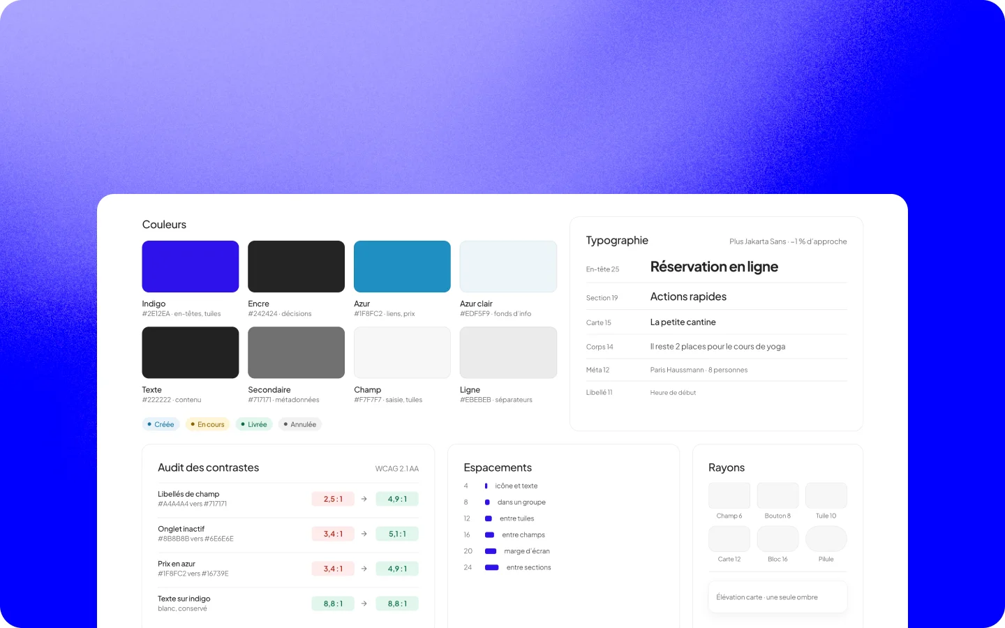
Task: Click the Créée status pill
Action: (x=161, y=424)
